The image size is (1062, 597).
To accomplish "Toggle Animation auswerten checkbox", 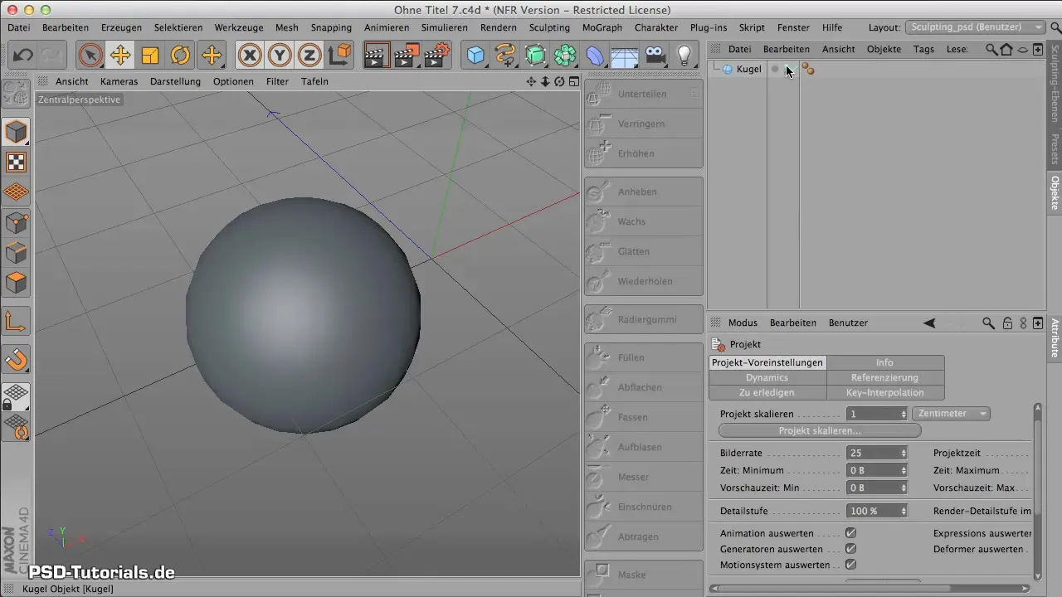I will pos(850,533).
